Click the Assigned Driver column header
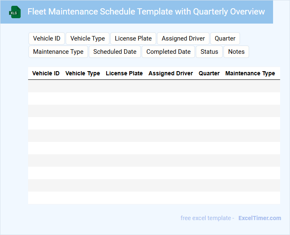Image resolution: width=290 pixels, height=235 pixels. (171, 73)
